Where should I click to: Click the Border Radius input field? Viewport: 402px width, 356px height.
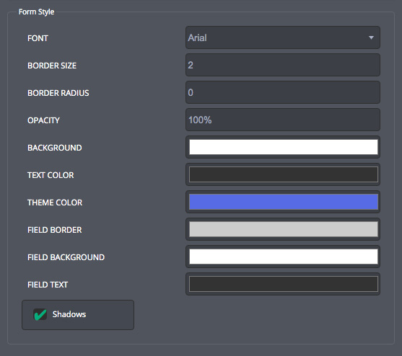(x=283, y=92)
